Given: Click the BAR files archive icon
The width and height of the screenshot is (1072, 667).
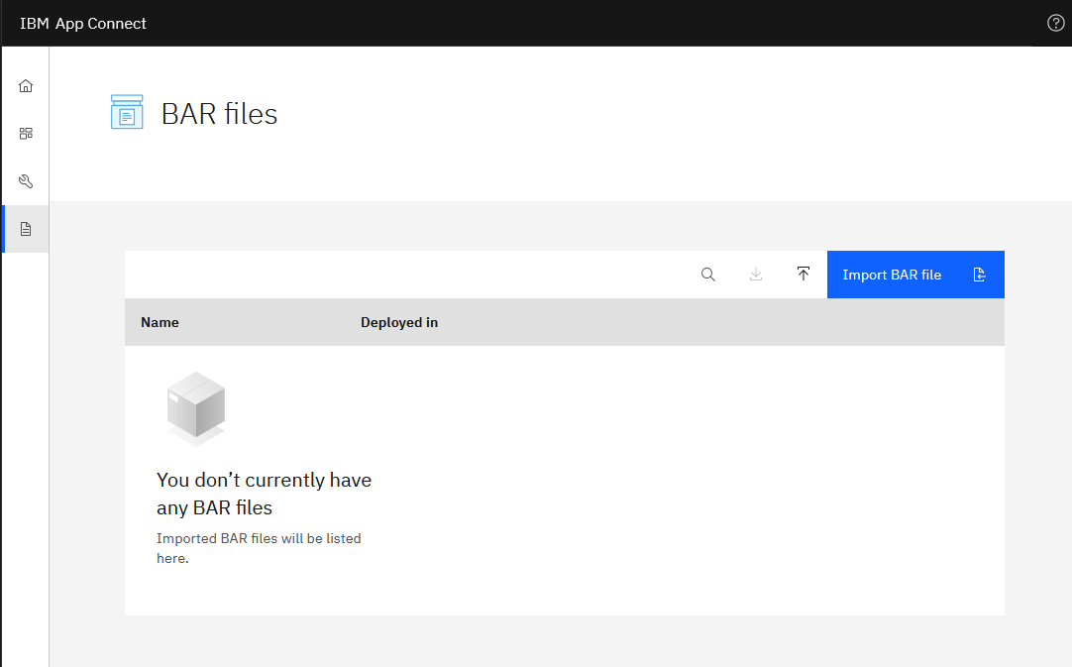Looking at the screenshot, I should pyautogui.click(x=127, y=112).
